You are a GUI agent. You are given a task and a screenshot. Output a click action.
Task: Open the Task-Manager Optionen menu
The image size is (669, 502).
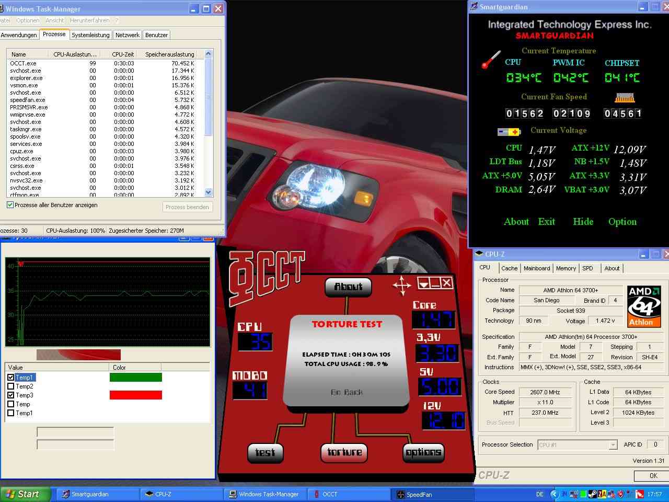(x=28, y=20)
